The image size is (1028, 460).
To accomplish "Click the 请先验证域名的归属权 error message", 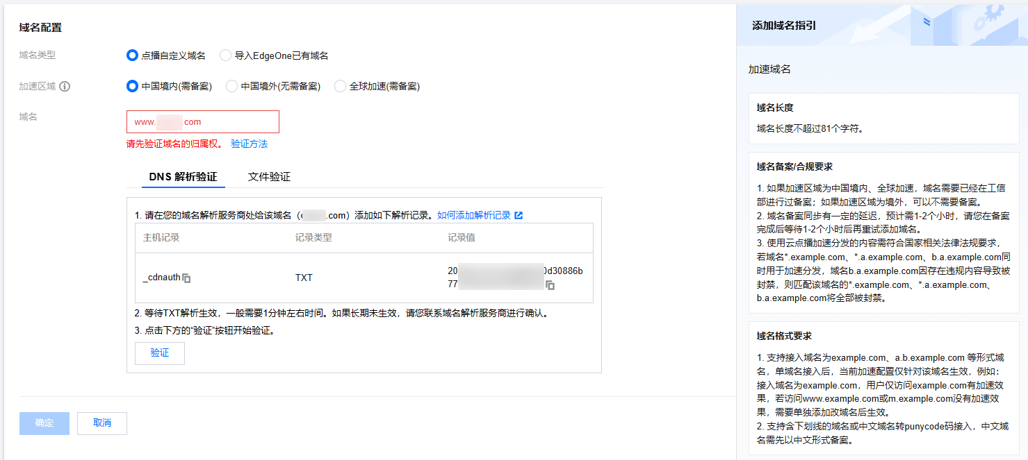I will tap(174, 144).
